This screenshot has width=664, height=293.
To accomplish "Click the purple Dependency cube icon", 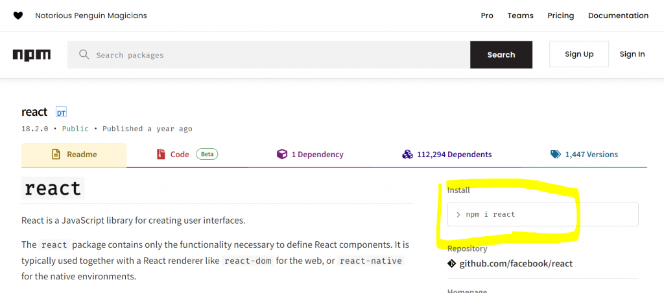I will click(281, 155).
